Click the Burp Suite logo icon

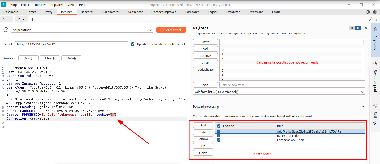click(x=4, y=5)
